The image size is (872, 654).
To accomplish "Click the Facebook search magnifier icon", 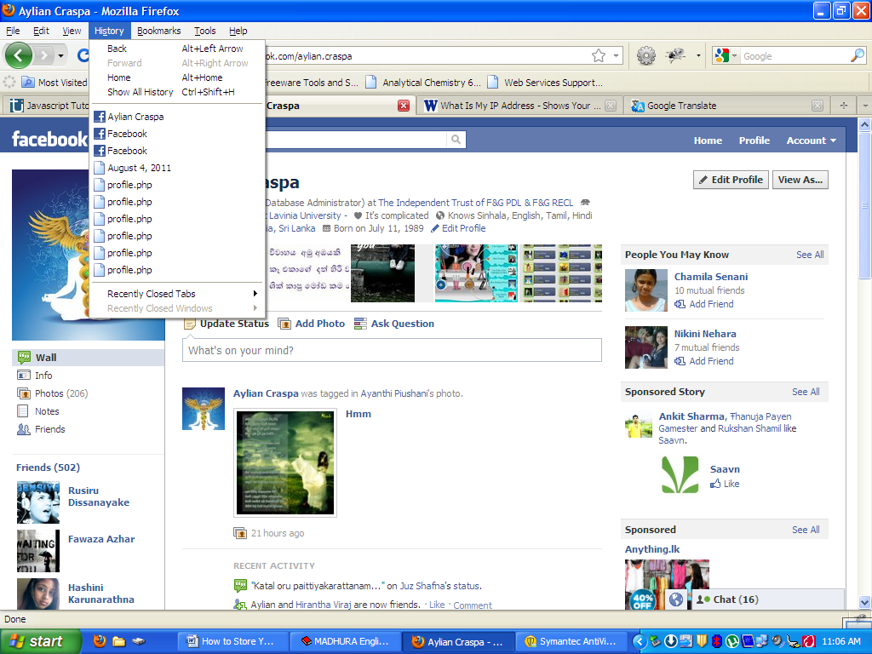I will click(456, 140).
